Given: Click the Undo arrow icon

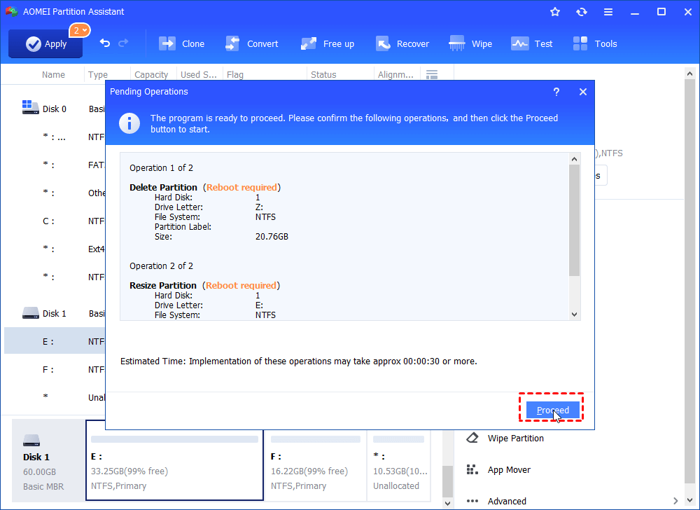Looking at the screenshot, I should pos(104,43).
